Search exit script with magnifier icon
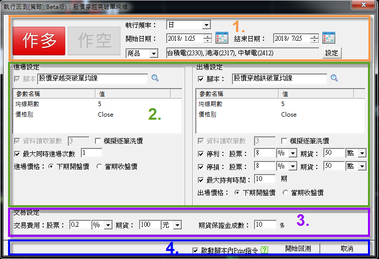Viewport: 379px width, 259px height. (334, 78)
